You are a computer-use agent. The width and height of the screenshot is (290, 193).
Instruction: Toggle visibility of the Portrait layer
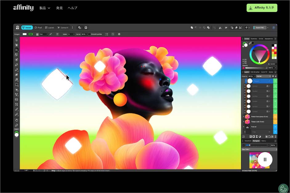pyautogui.click(x=275, y=127)
